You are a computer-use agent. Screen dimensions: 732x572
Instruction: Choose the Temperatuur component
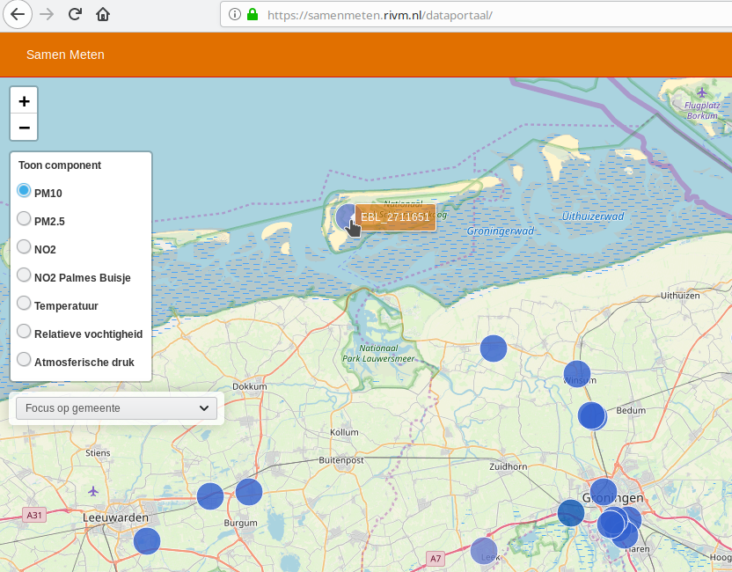coord(25,304)
